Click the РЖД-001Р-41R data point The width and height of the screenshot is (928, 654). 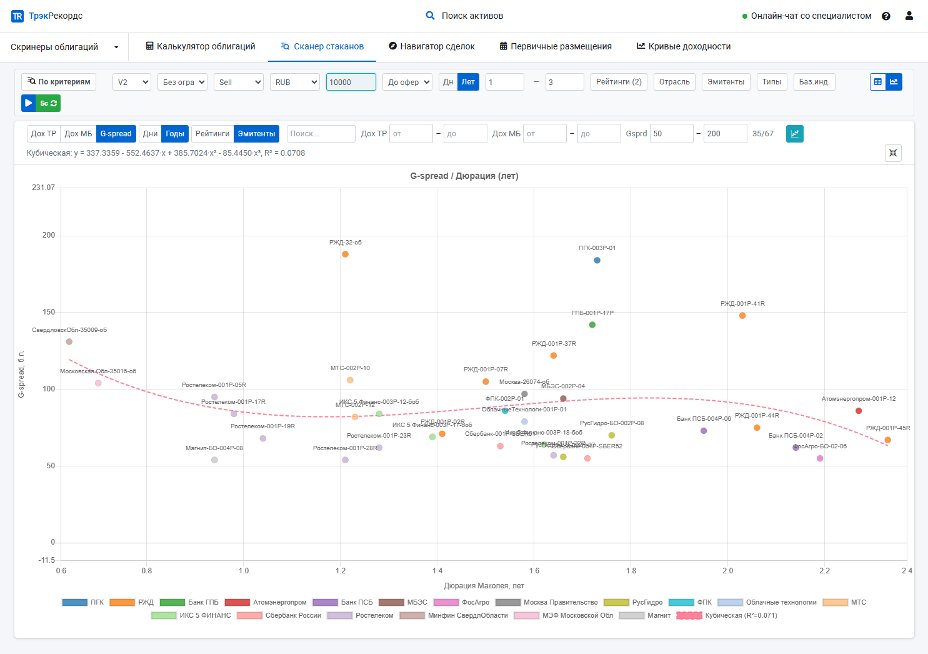tap(742, 316)
